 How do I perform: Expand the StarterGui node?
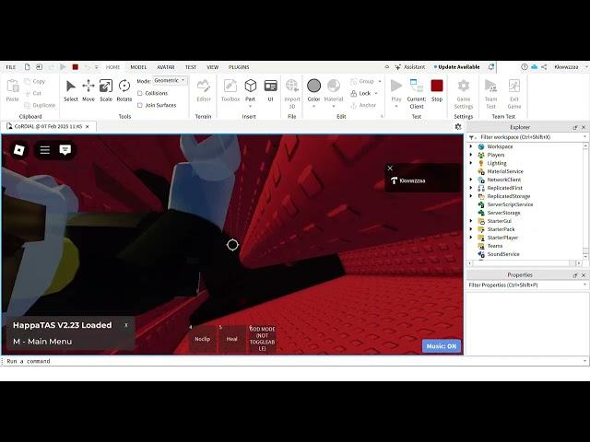(471, 221)
